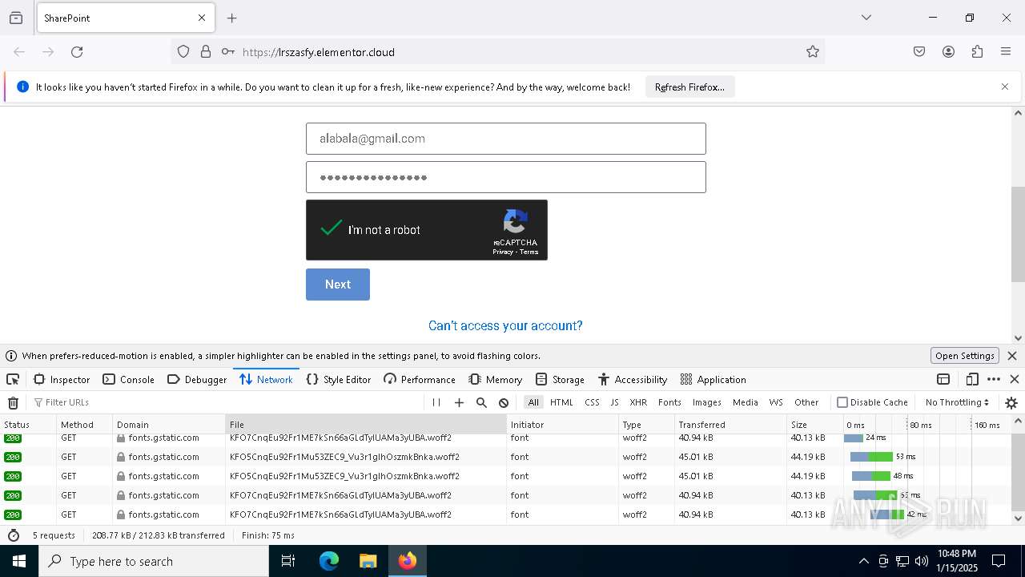Open tracking protection shield icon
The height and width of the screenshot is (577, 1025).
pyautogui.click(x=183, y=52)
